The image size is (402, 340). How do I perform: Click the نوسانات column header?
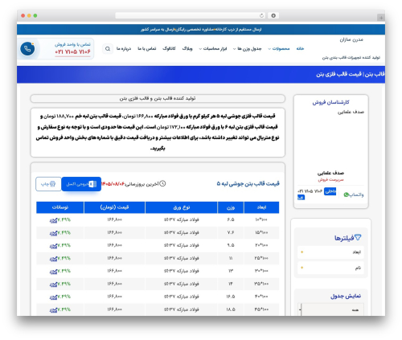[60, 207]
